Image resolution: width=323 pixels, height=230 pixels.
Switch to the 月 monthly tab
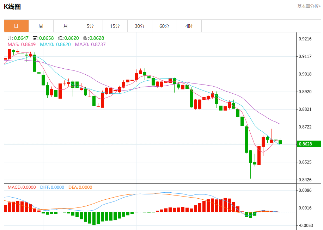(x=66, y=26)
